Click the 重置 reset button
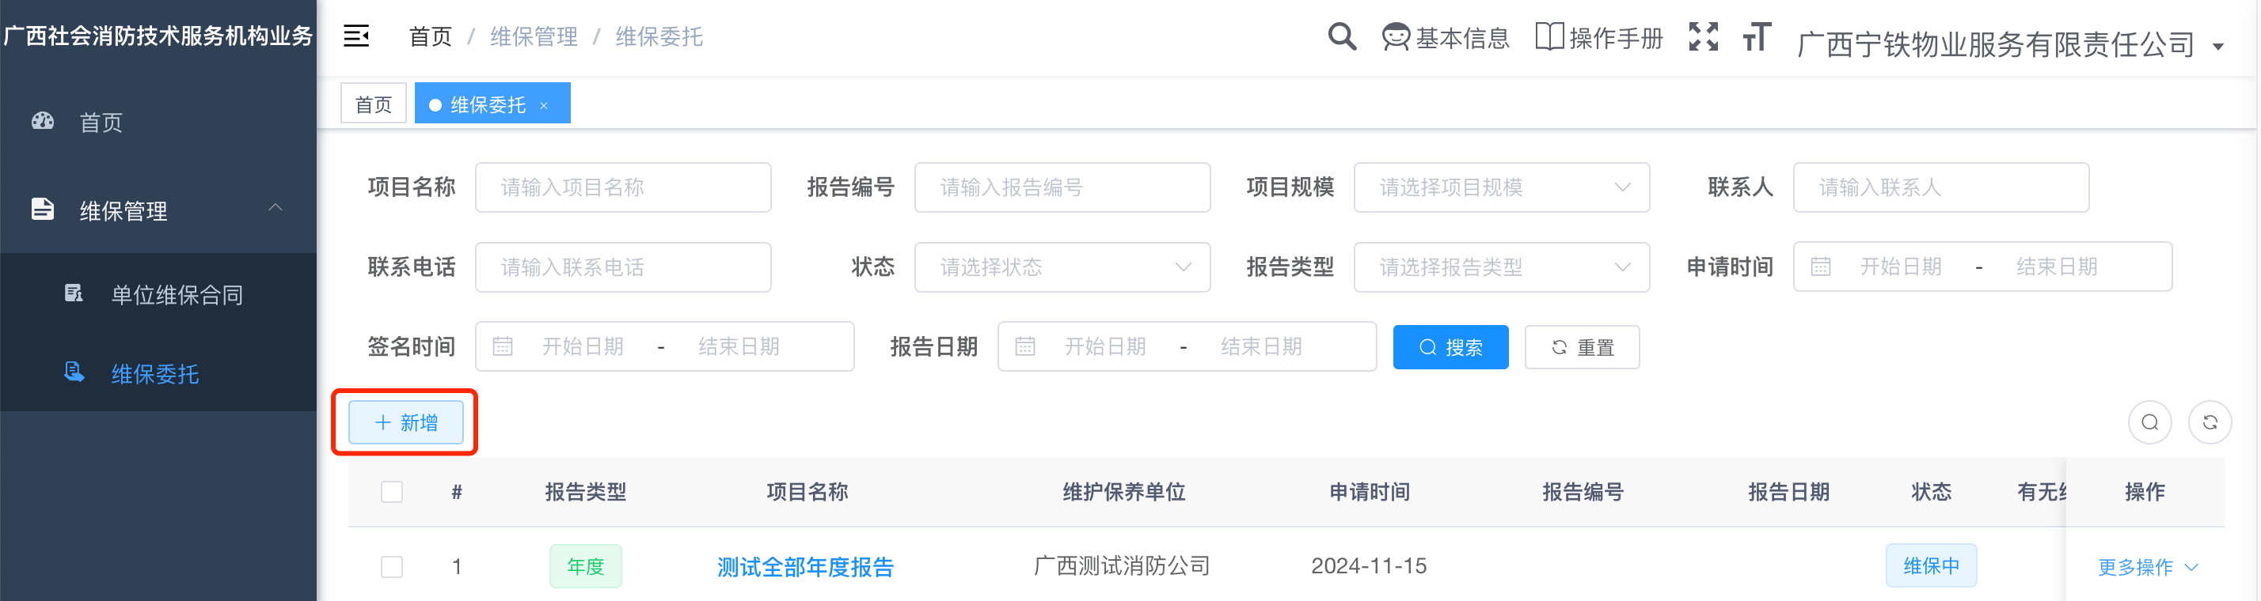The width and height of the screenshot is (2261, 601). tap(1582, 347)
